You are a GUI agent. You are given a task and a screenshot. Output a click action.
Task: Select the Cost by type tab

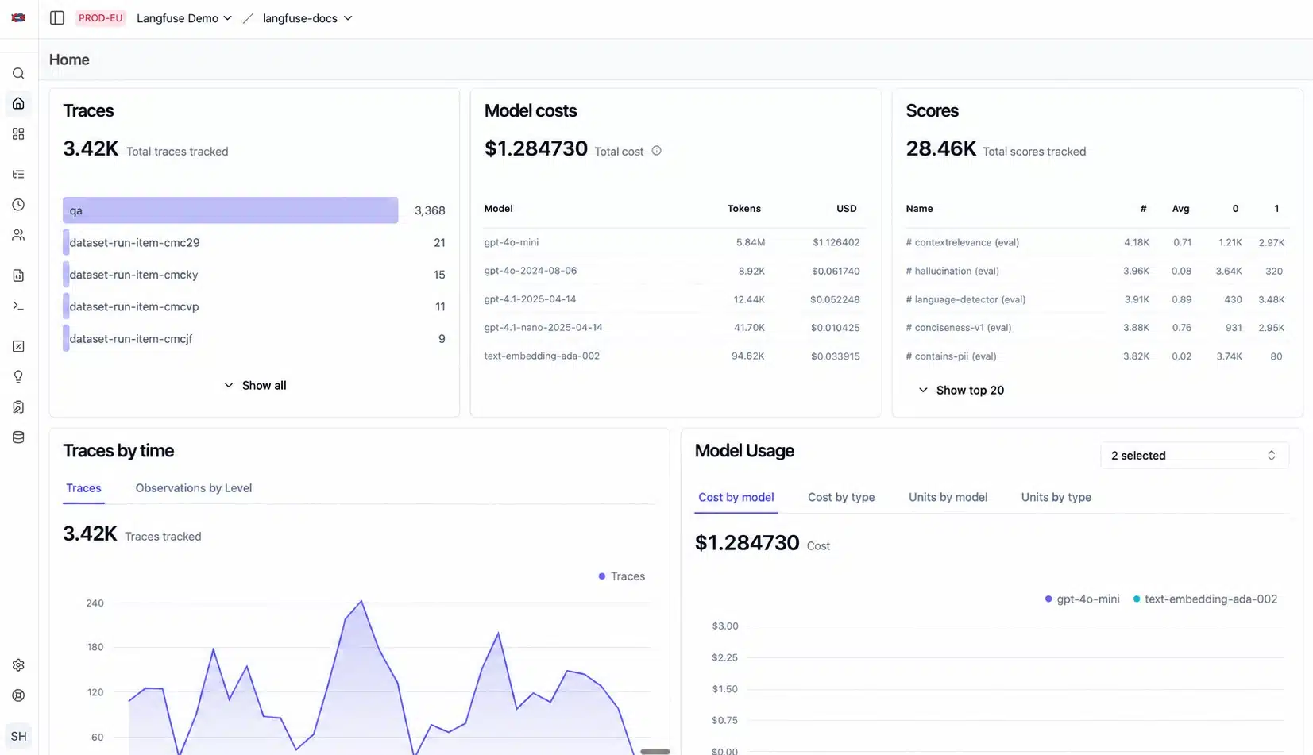(841, 497)
